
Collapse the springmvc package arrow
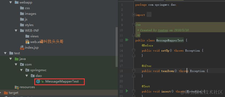tap(21, 70)
